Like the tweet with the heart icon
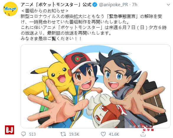Image resolution: width=173 pixels, height=138 pixels. coord(103,134)
